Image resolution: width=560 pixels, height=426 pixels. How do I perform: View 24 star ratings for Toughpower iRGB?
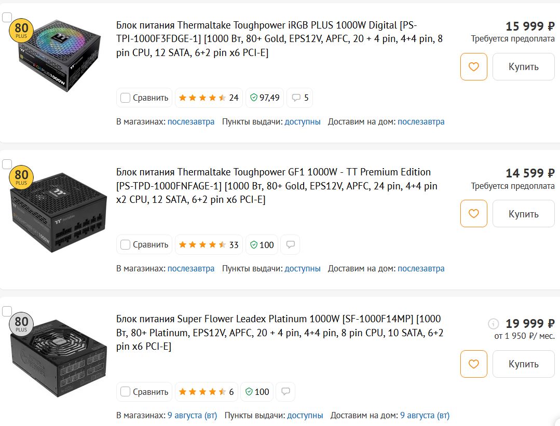click(x=209, y=98)
